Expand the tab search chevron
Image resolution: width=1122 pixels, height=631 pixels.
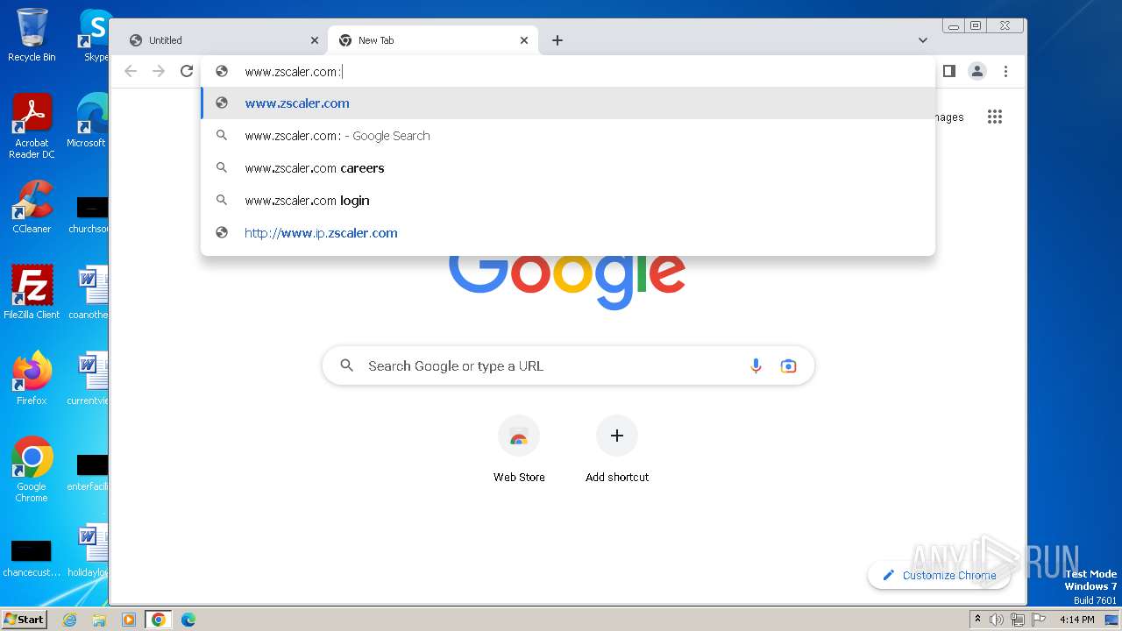click(922, 40)
